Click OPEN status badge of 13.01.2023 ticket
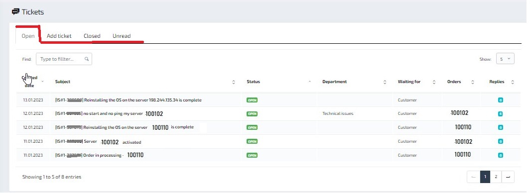 (252, 100)
